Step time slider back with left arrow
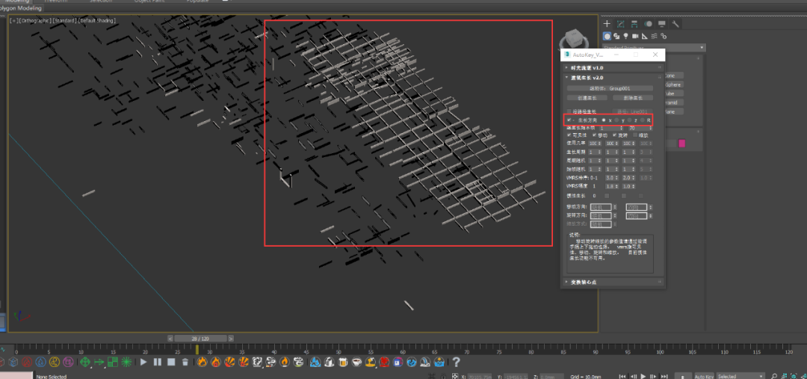Screen dimensions: 807x379 [170, 339]
